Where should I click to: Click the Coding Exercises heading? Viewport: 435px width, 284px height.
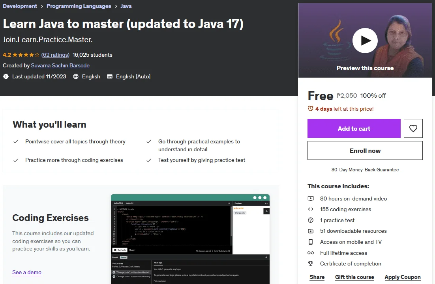coord(51,218)
